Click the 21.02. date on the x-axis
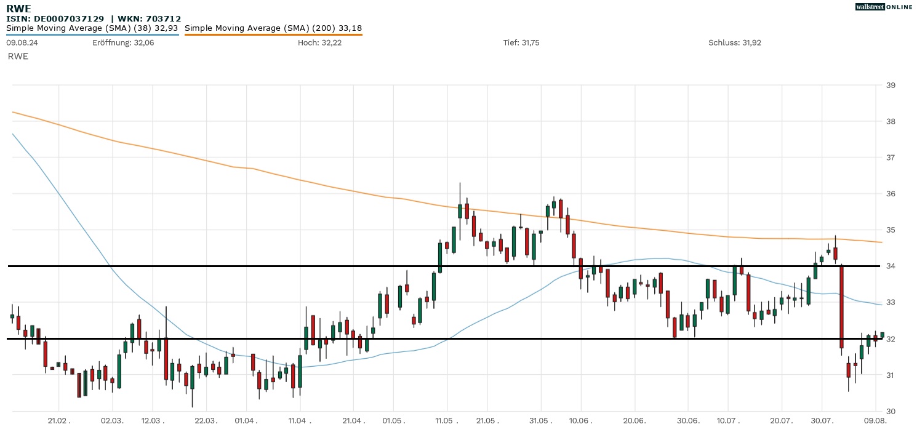The image size is (917, 424). [x=60, y=420]
